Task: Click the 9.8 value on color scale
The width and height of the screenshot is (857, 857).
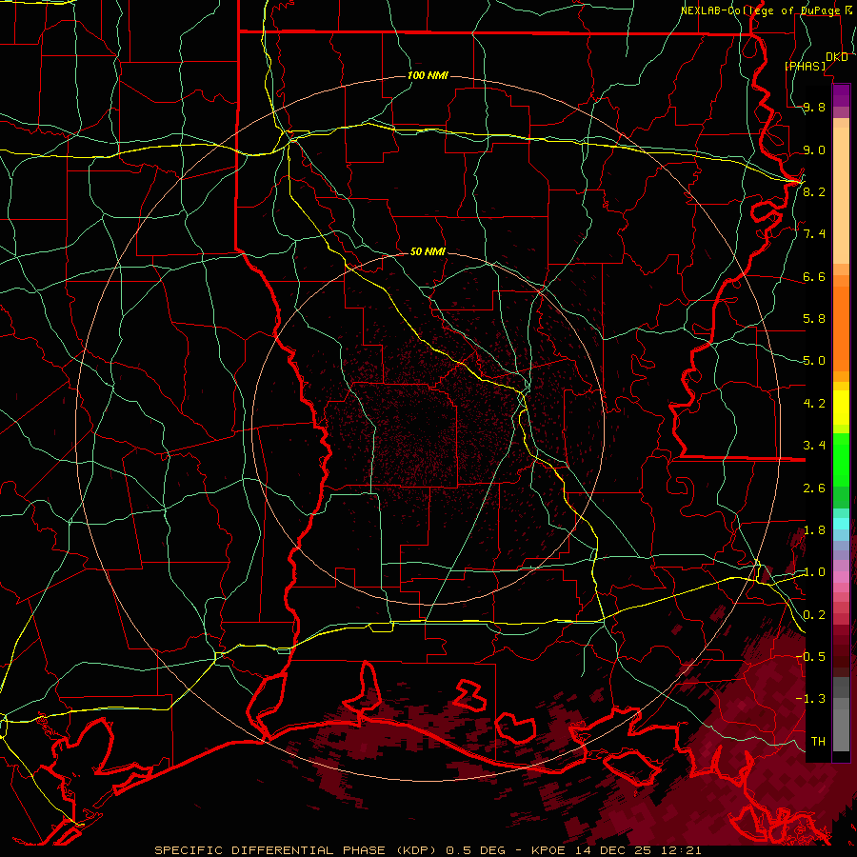Action: pyautogui.click(x=814, y=107)
